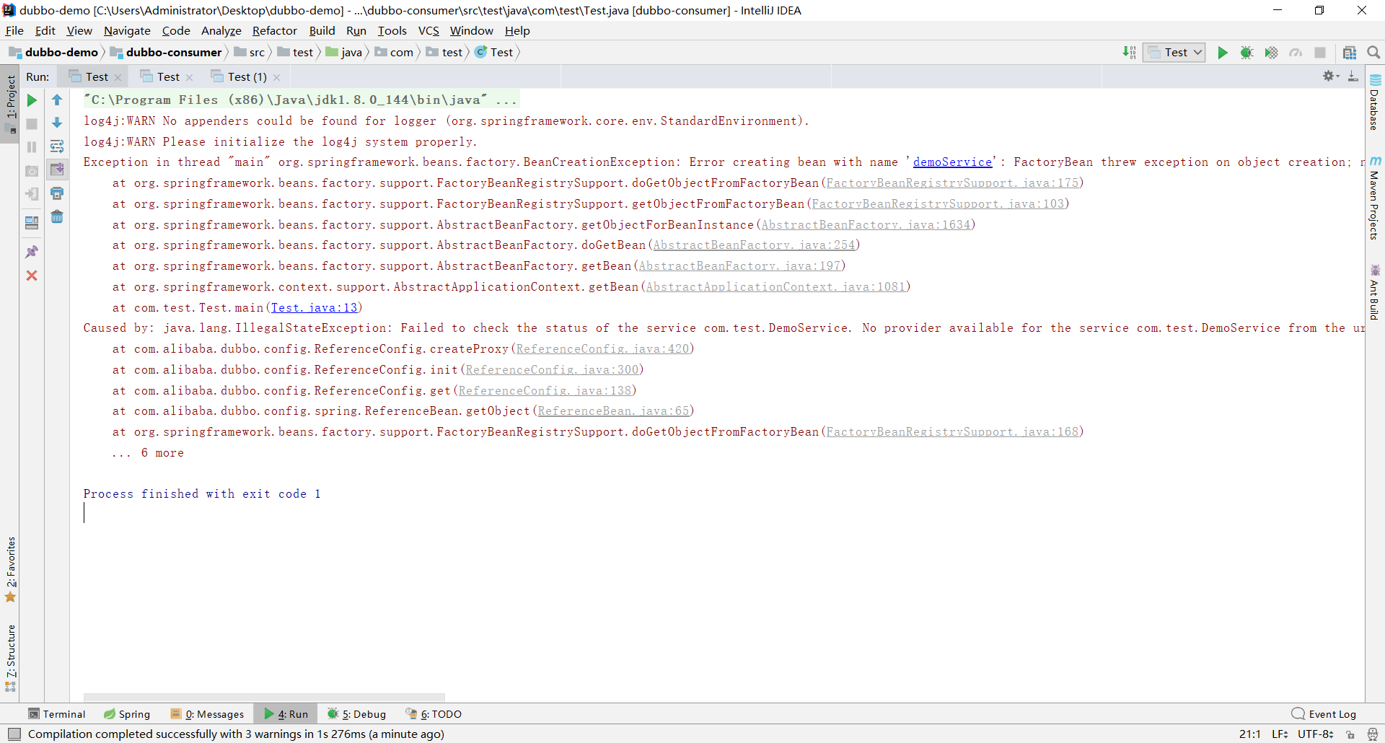Click the UTF-8 encoding selector in the status bar
Image resolution: width=1385 pixels, height=743 pixels.
tap(1316, 734)
